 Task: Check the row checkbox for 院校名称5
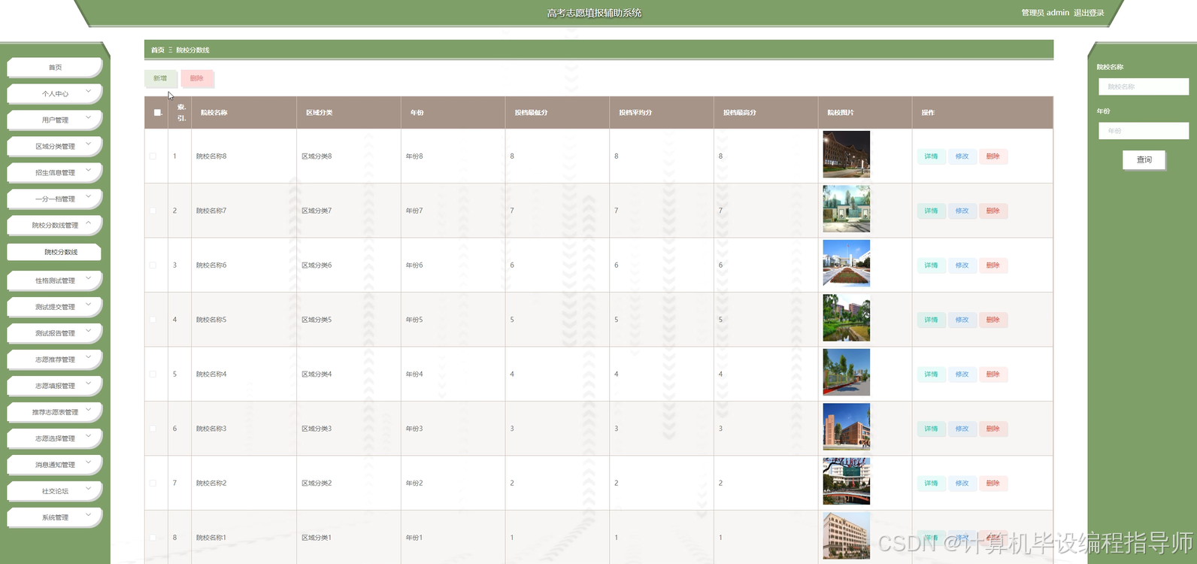click(x=153, y=320)
